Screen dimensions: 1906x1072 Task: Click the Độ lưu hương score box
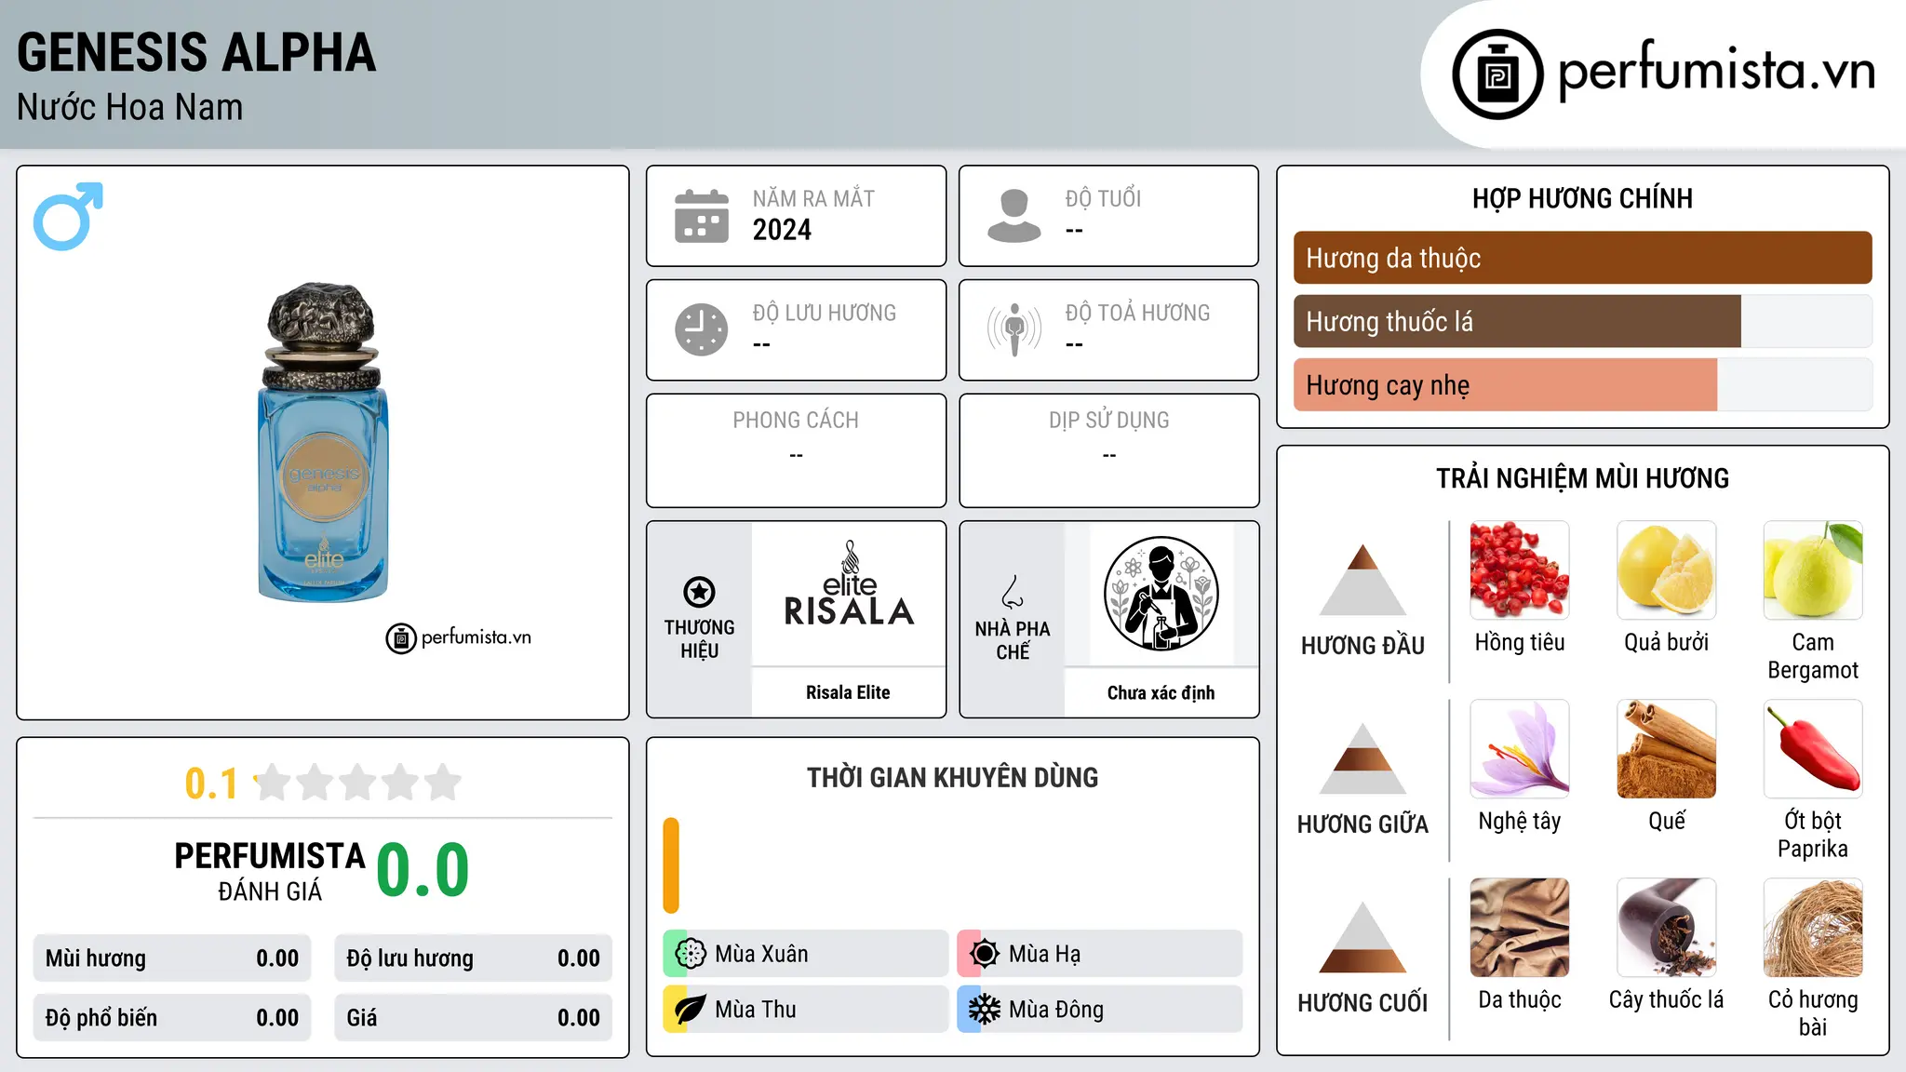(x=474, y=958)
